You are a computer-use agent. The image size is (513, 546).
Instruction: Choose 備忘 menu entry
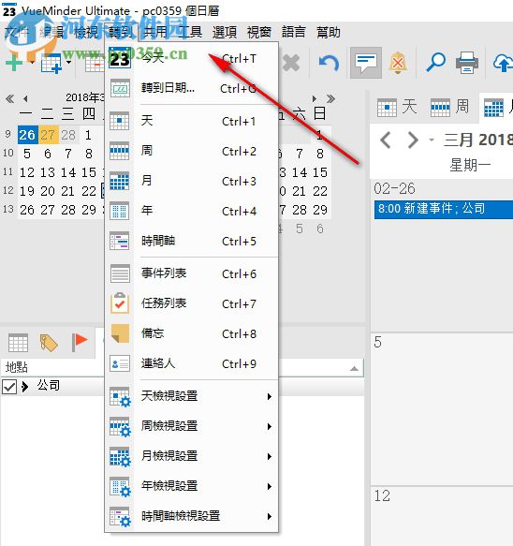coord(192,333)
